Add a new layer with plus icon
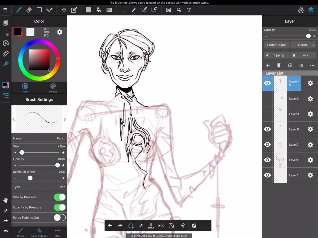 [x=268, y=65]
